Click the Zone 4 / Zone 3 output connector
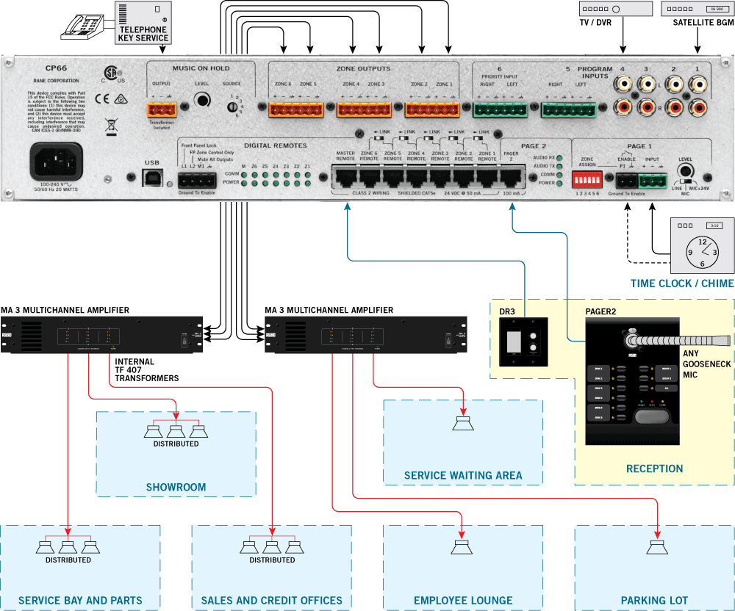The image size is (735, 611). pyautogui.click(x=365, y=110)
